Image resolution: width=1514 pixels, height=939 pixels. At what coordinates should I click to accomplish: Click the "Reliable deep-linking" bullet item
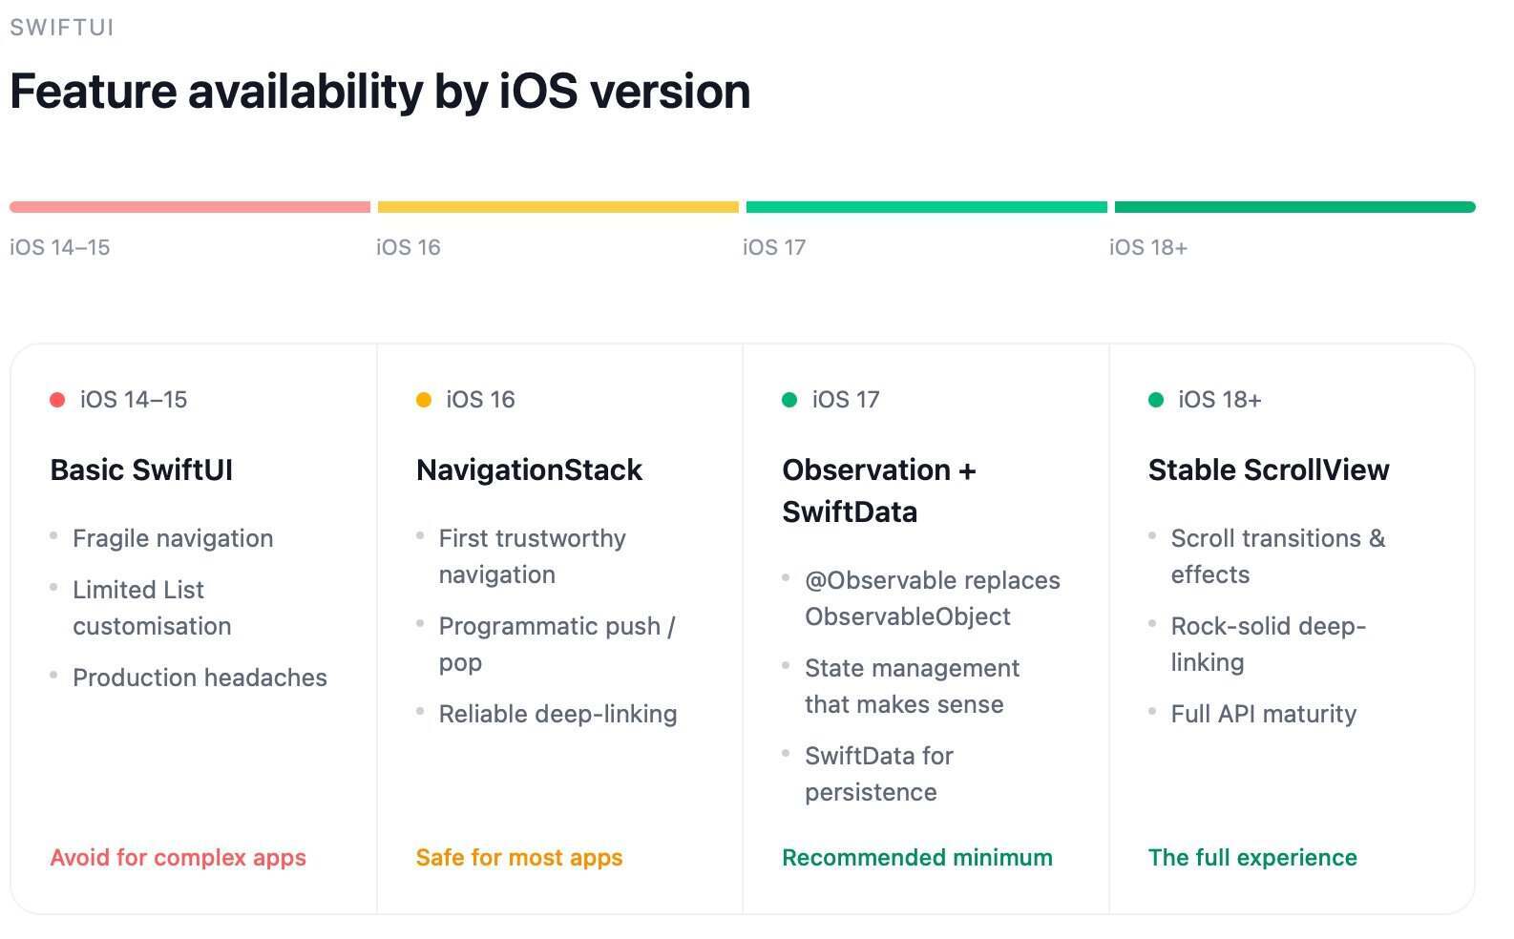pyautogui.click(x=557, y=715)
